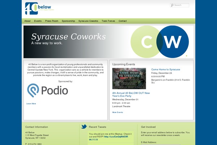Click the CW Coworks circle logo

click(159, 42)
